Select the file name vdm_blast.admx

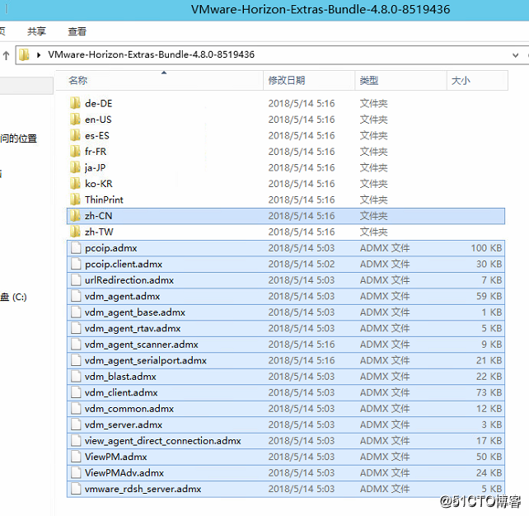tap(120, 377)
